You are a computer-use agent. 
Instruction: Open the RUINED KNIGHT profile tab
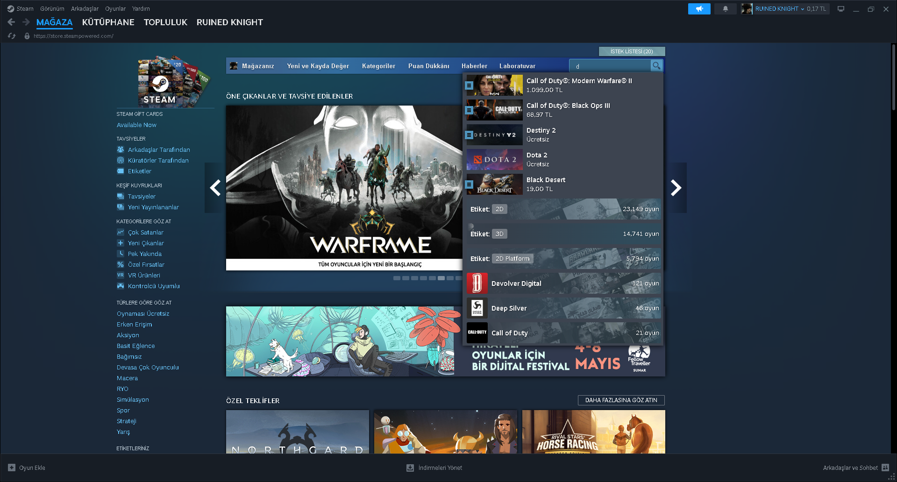pyautogui.click(x=230, y=22)
